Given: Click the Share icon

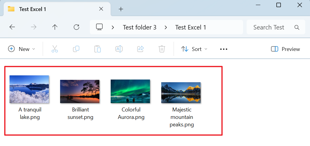Looking at the screenshot, I should click(x=140, y=49).
